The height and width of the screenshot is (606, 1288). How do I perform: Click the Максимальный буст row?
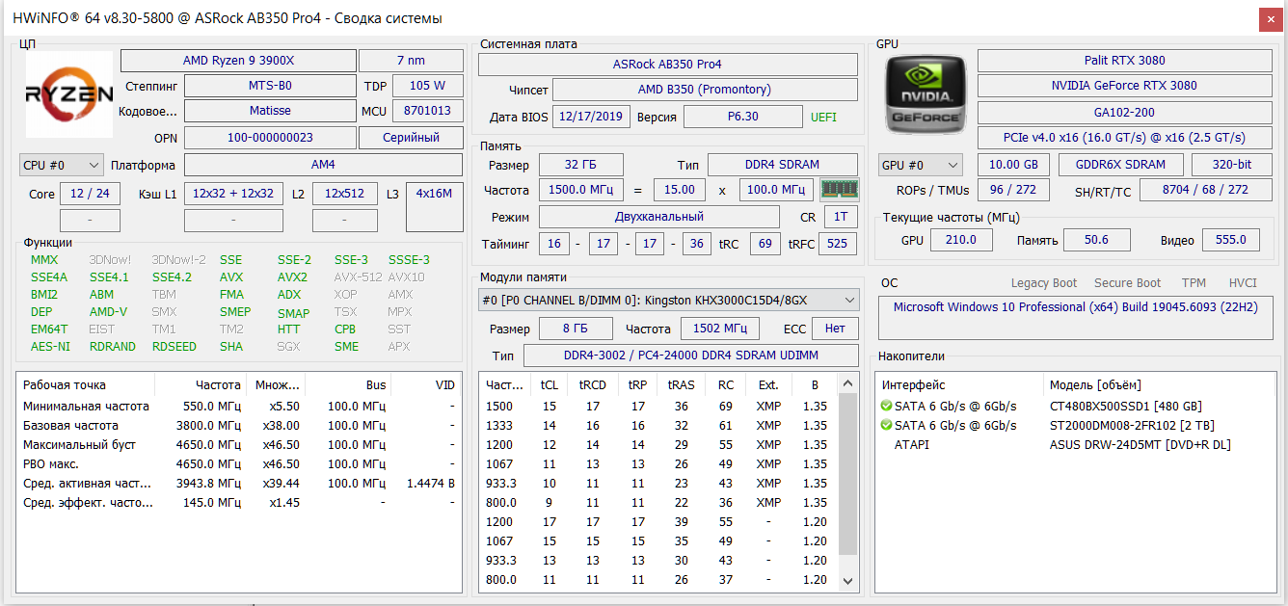pyautogui.click(x=239, y=445)
